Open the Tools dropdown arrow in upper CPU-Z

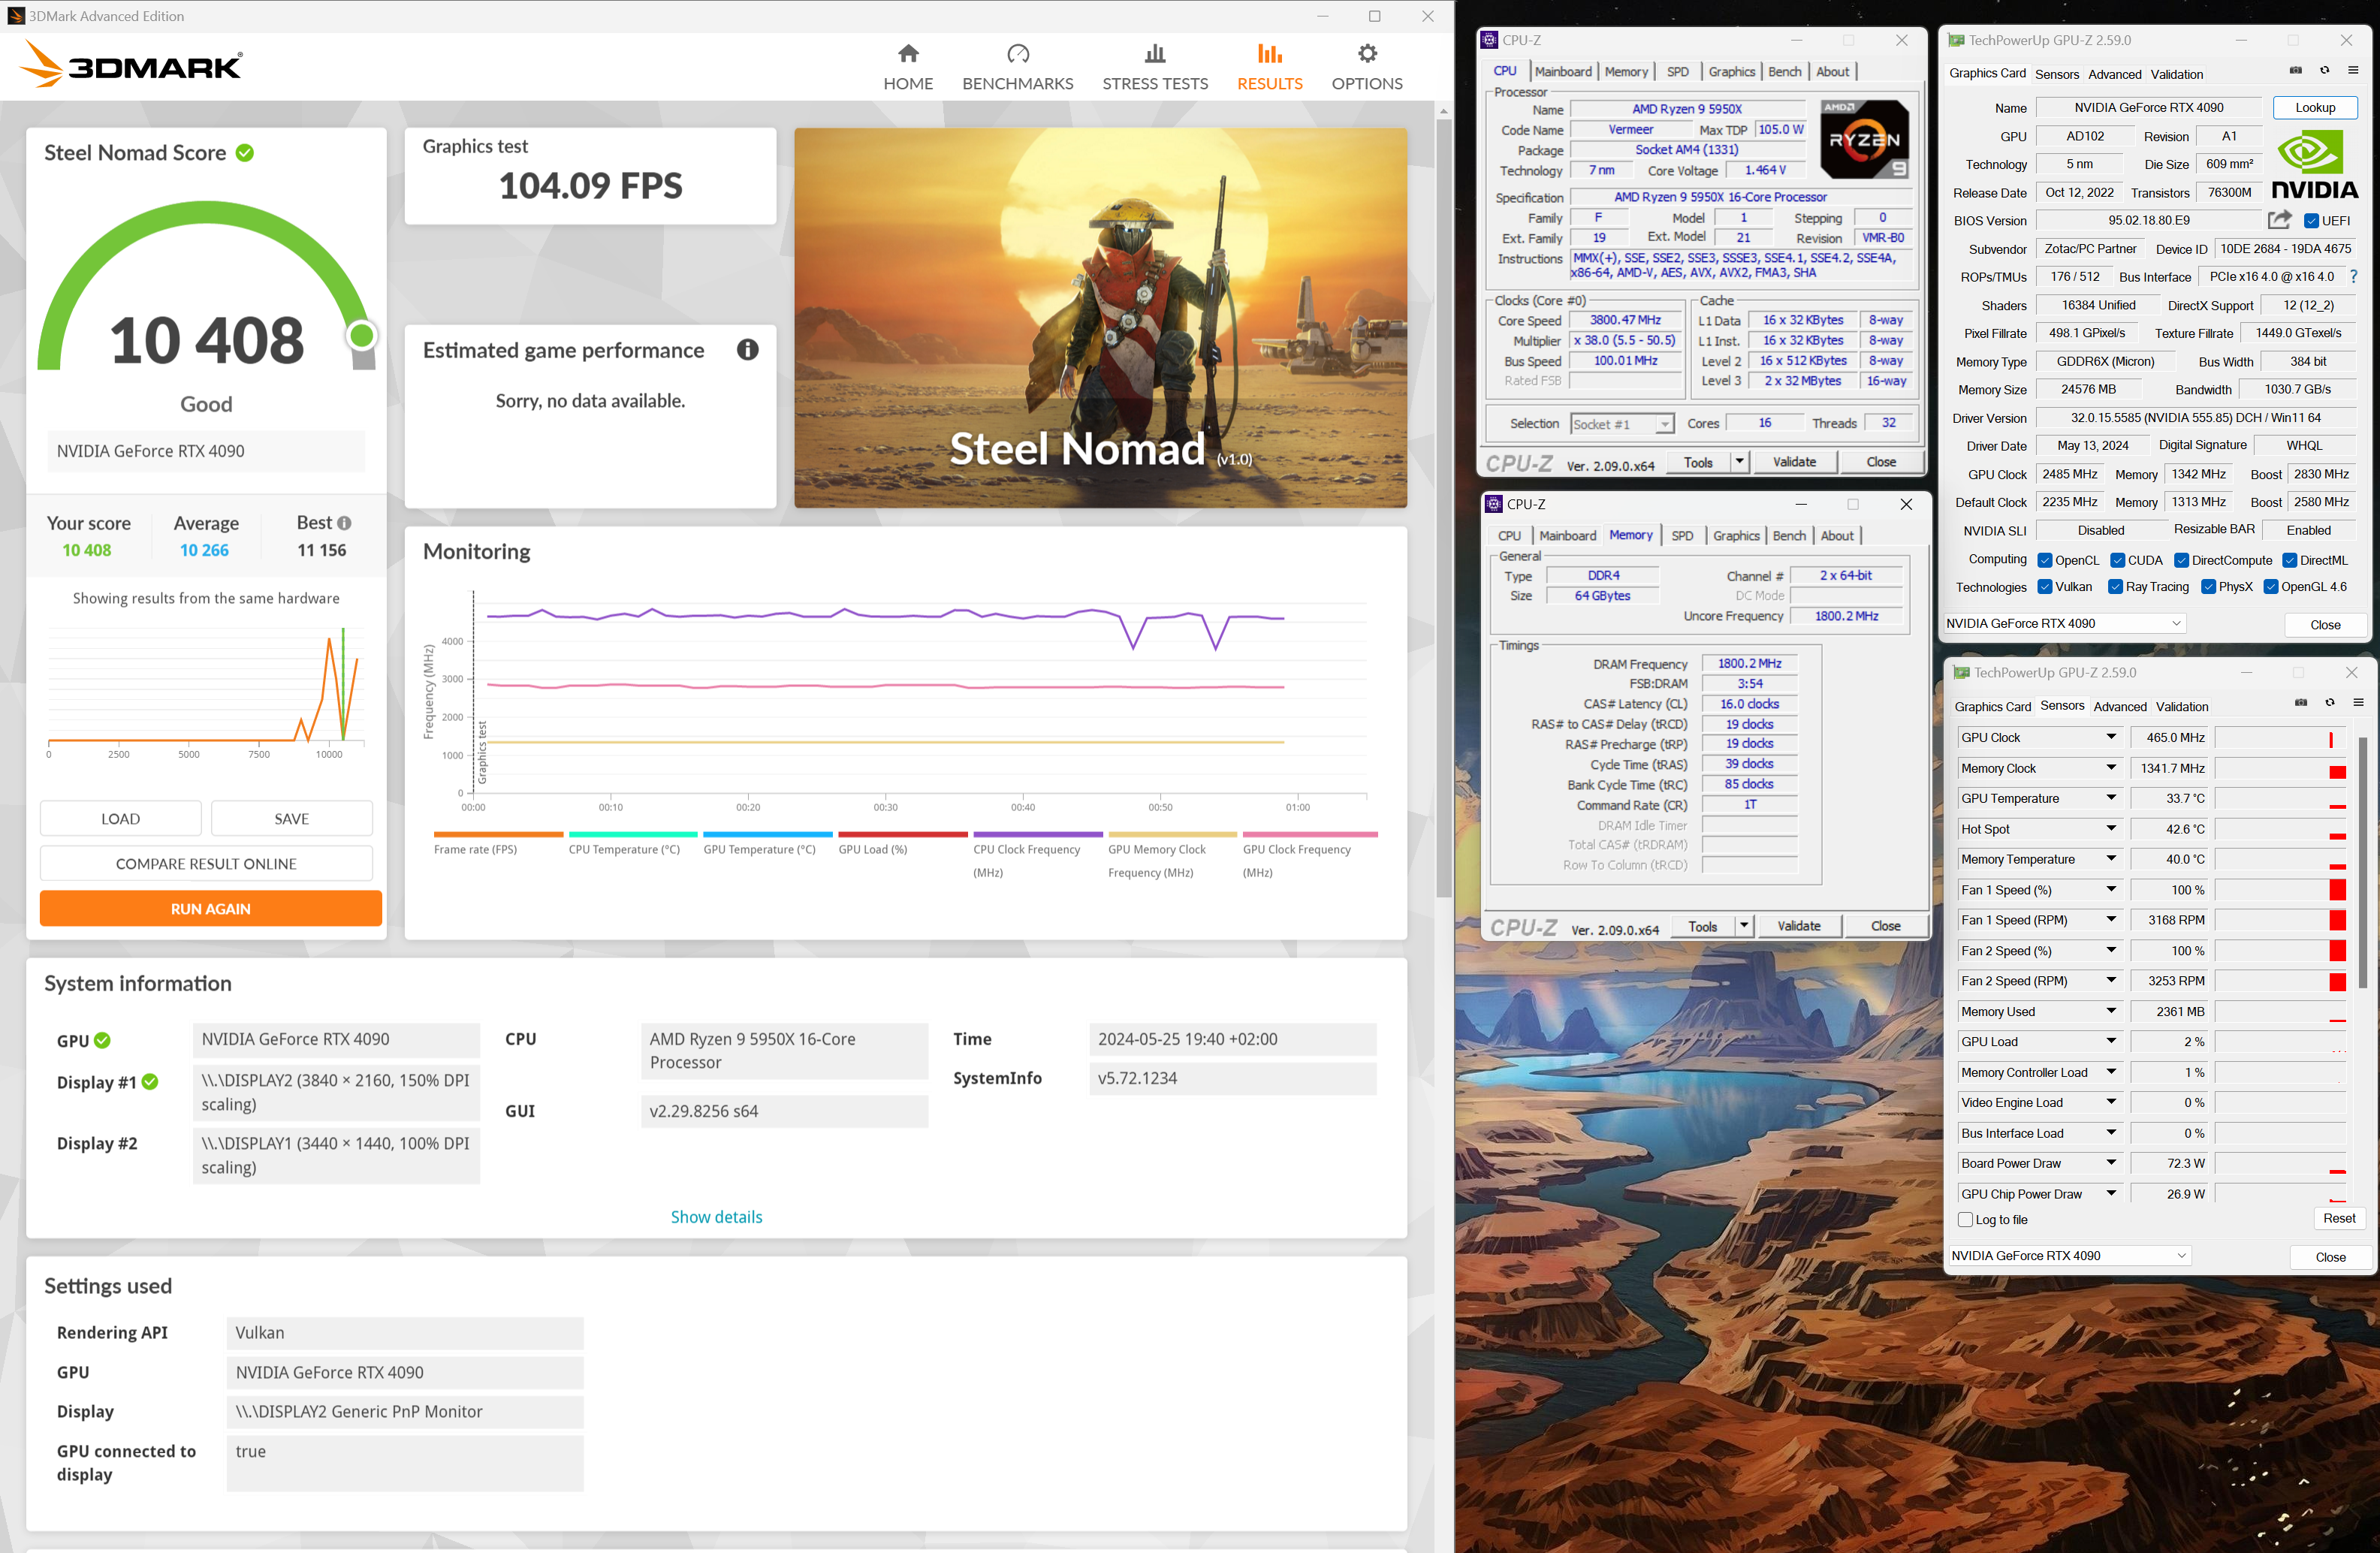tap(1740, 462)
